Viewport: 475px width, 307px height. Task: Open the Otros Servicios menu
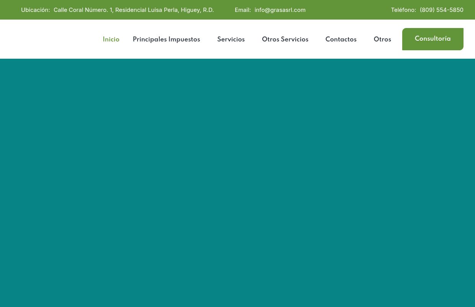click(285, 40)
